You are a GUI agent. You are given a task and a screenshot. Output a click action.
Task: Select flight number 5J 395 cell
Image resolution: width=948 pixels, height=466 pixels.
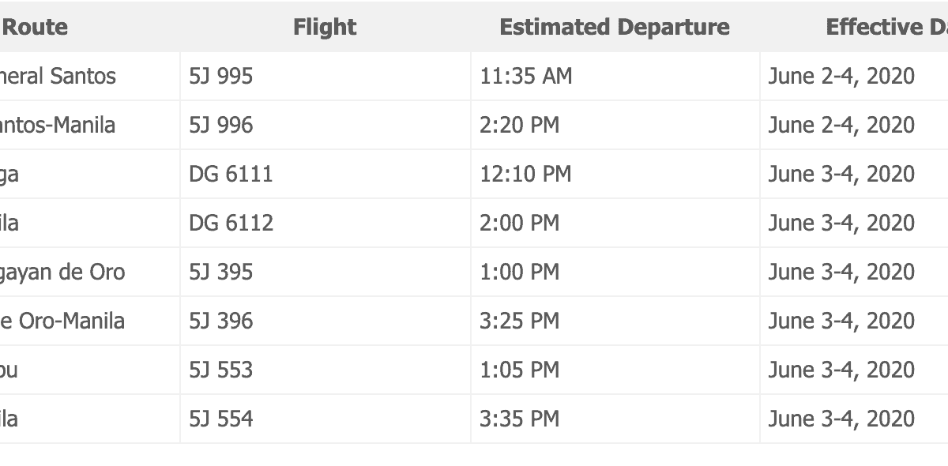pos(221,272)
